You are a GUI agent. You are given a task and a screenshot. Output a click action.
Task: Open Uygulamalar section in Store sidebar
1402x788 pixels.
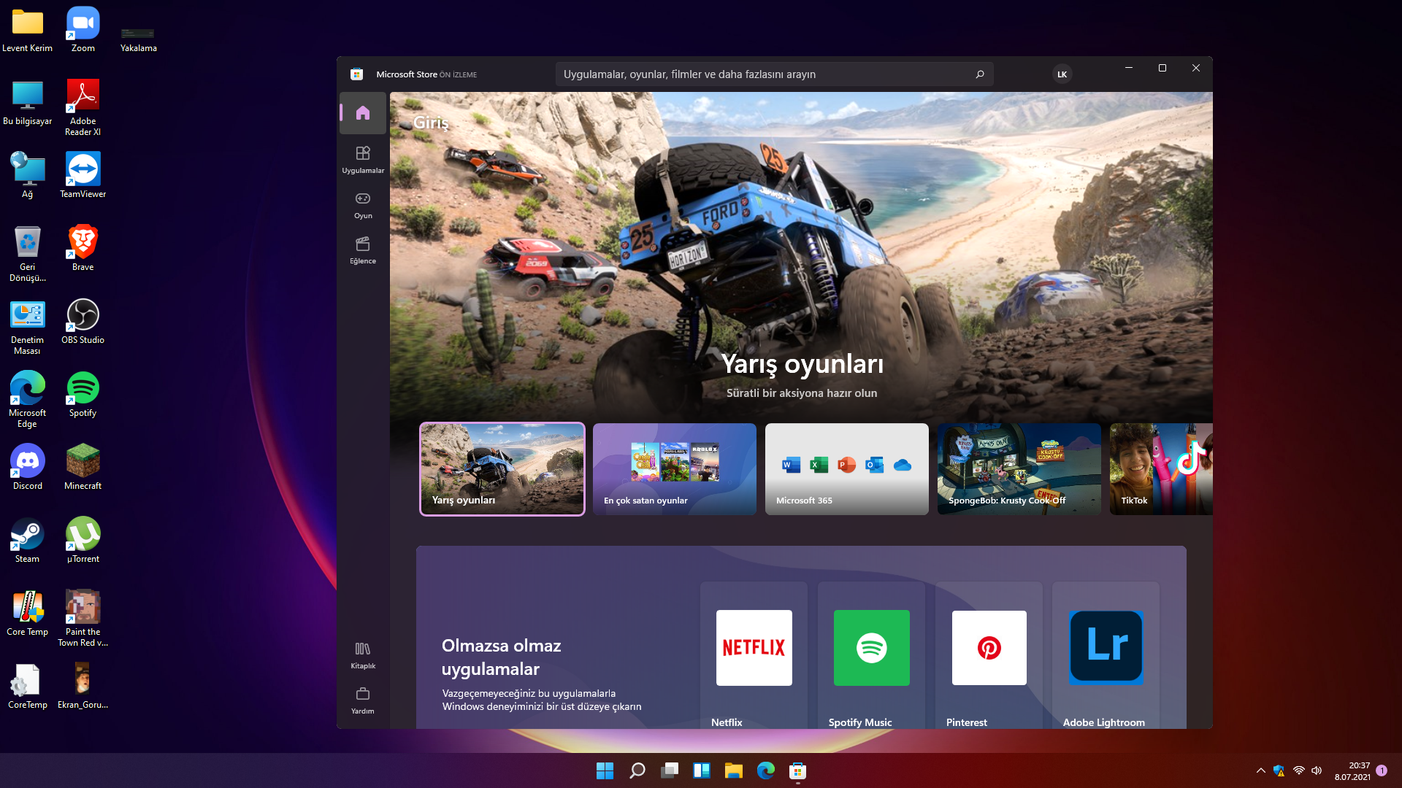pos(363,159)
